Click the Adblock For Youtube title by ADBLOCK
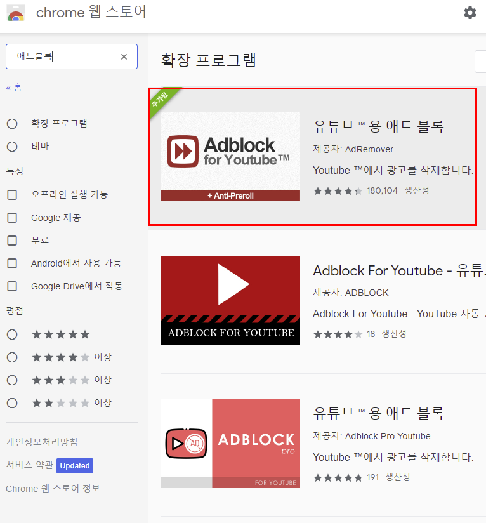 [399, 270]
